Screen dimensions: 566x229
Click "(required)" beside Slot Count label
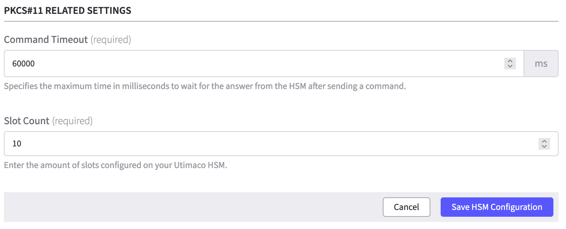point(72,121)
